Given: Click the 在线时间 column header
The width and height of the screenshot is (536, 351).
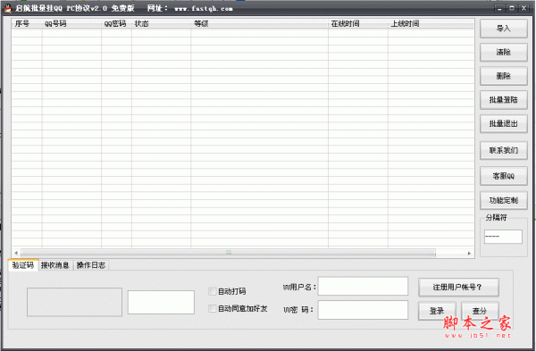Looking at the screenshot, I should point(358,23).
